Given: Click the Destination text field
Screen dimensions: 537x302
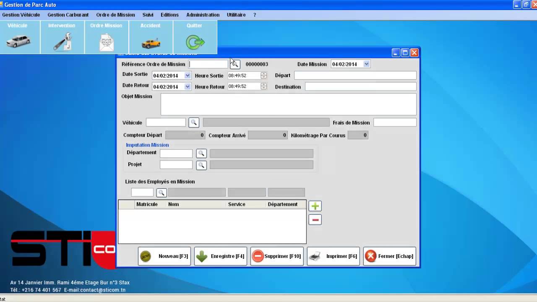Looking at the screenshot, I should [361, 86].
